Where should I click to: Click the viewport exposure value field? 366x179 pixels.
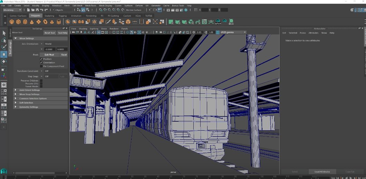coord(199,32)
